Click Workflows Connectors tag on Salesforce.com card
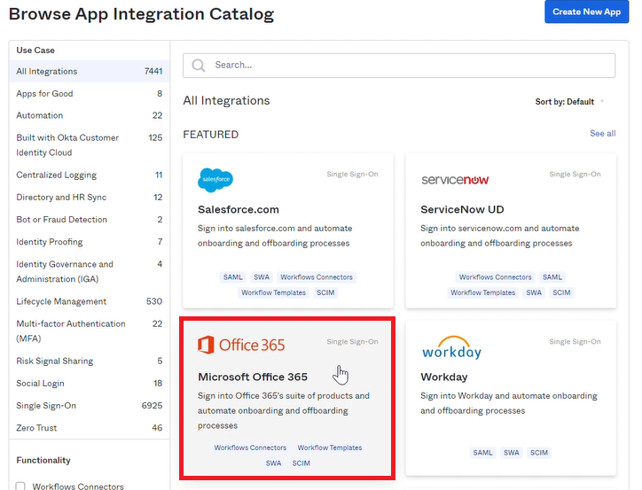Viewport: 642px width, 490px height. tap(317, 277)
